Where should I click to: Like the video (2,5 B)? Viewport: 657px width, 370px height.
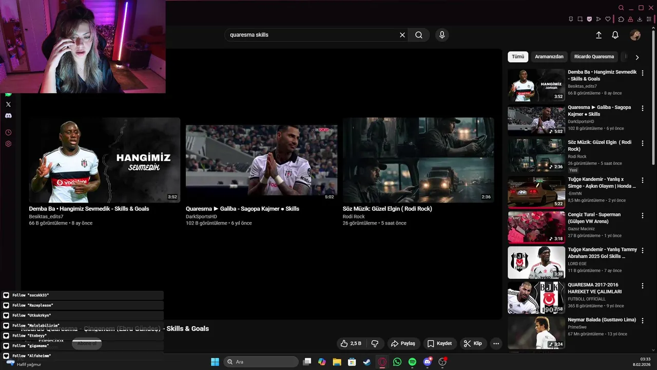click(x=351, y=343)
